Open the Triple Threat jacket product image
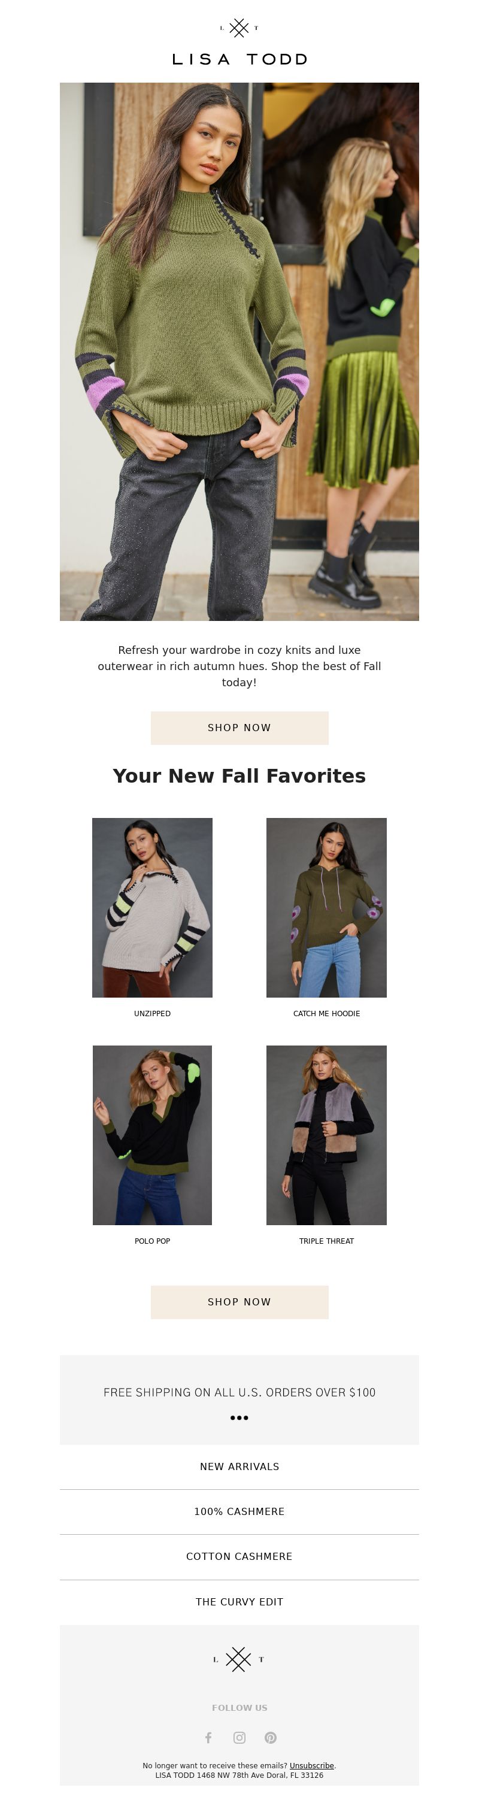Image resolution: width=479 pixels, height=1809 pixels. point(326,1135)
